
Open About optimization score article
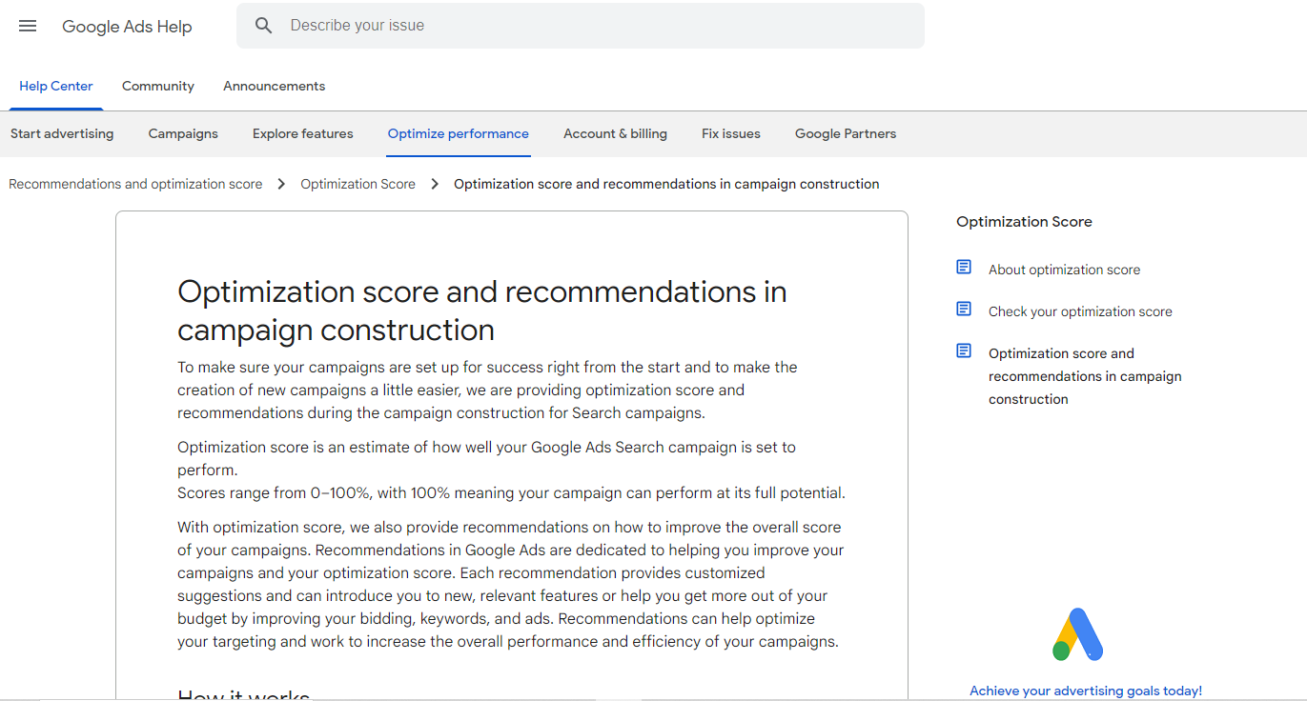click(1064, 270)
